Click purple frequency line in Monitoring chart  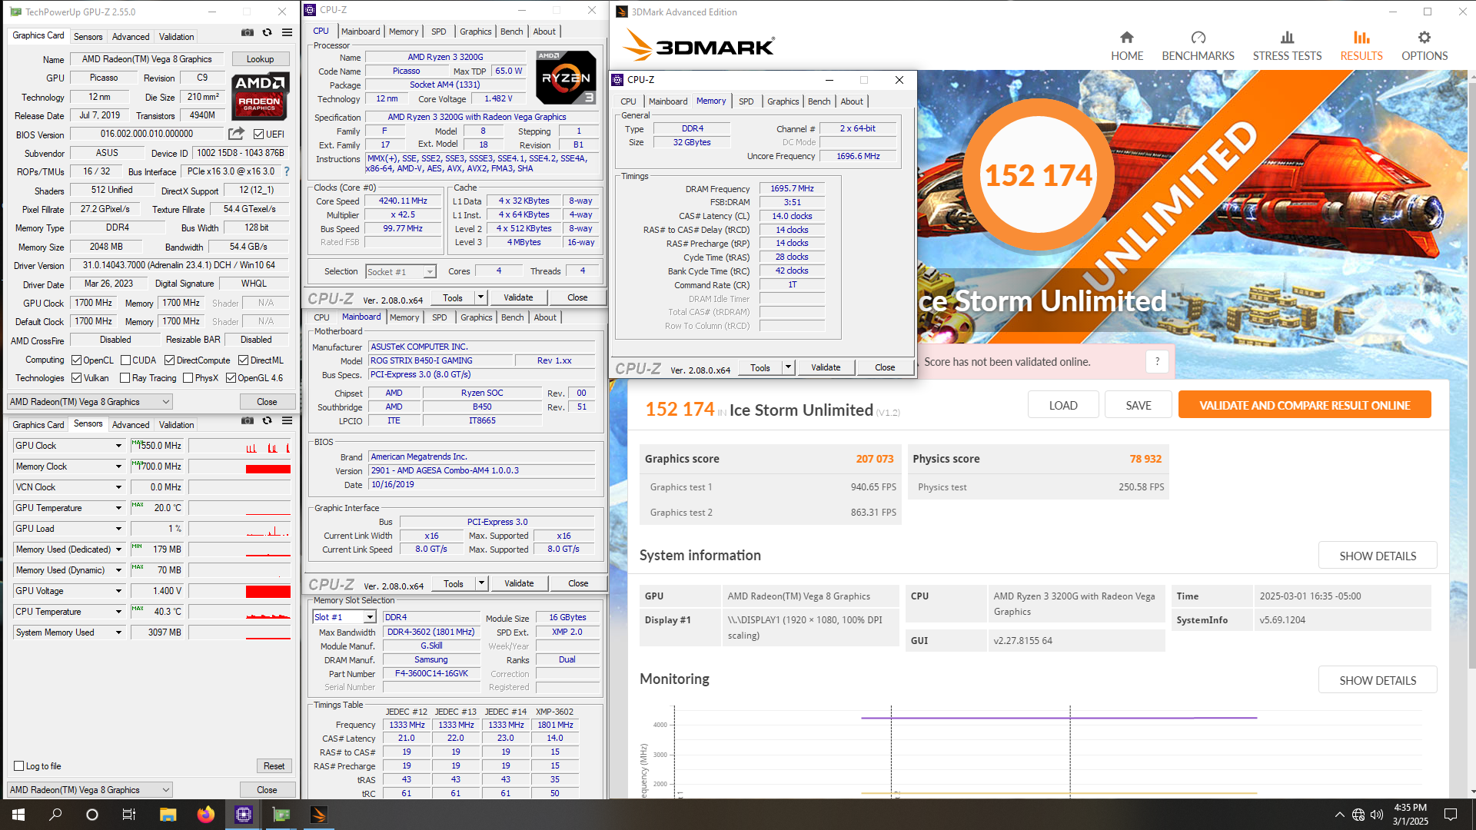(1059, 718)
